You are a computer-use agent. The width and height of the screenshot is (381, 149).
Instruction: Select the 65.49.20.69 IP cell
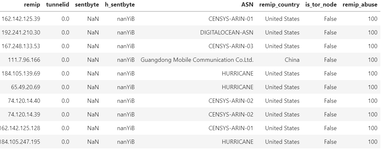pyautogui.click(x=25, y=87)
